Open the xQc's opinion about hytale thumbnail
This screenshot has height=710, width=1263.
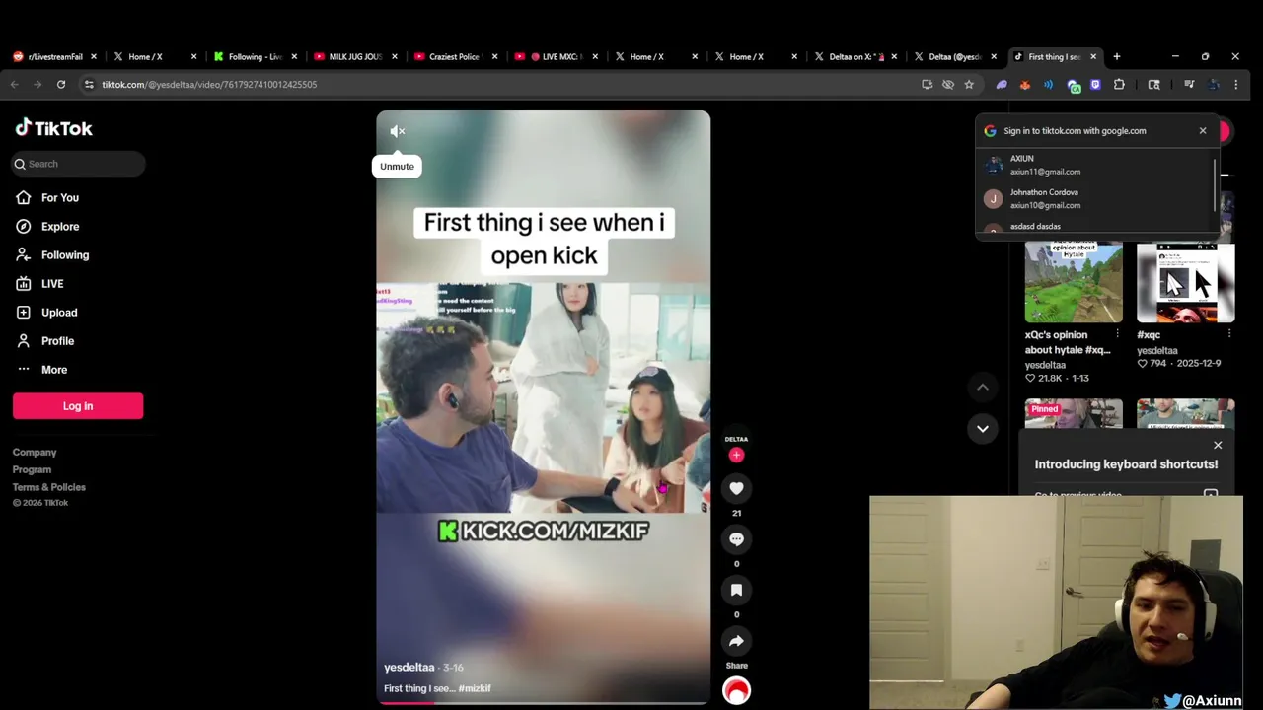point(1074,283)
